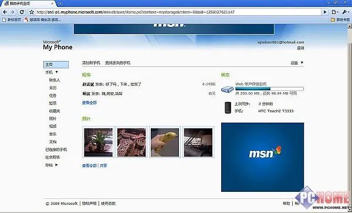The height and width of the screenshot is (213, 352).
Task: Click the hotmail.com account email address
Action: (x=280, y=42)
